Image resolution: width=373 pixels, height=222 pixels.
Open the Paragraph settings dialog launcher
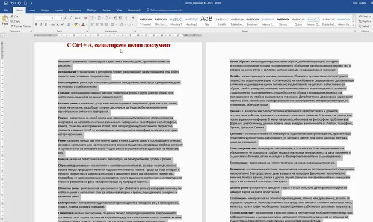coord(135,31)
